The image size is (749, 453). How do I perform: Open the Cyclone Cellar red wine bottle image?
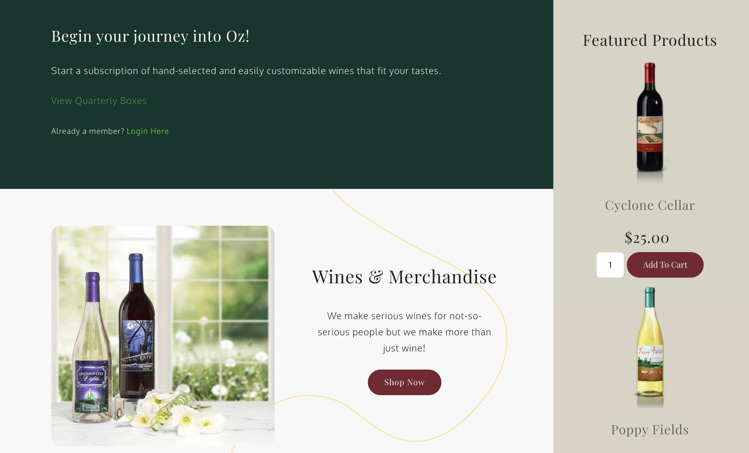point(650,122)
